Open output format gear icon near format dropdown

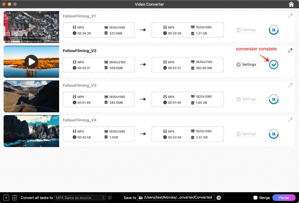point(110,197)
